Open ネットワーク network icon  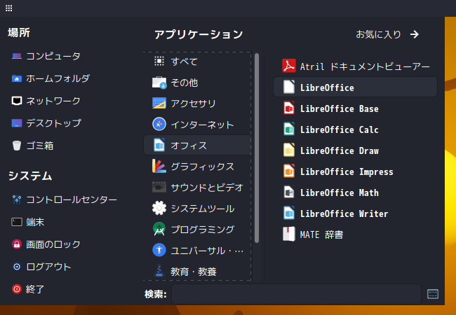click(17, 101)
